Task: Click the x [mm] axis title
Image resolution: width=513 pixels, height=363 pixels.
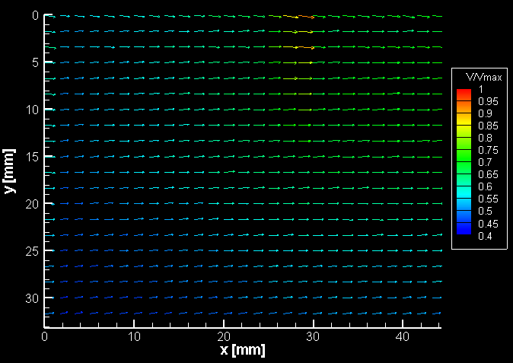Action: tap(243, 350)
